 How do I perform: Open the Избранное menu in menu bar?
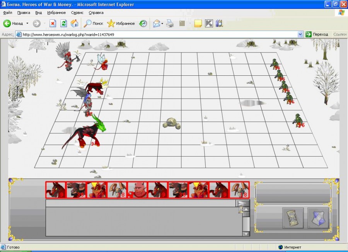pos(56,13)
